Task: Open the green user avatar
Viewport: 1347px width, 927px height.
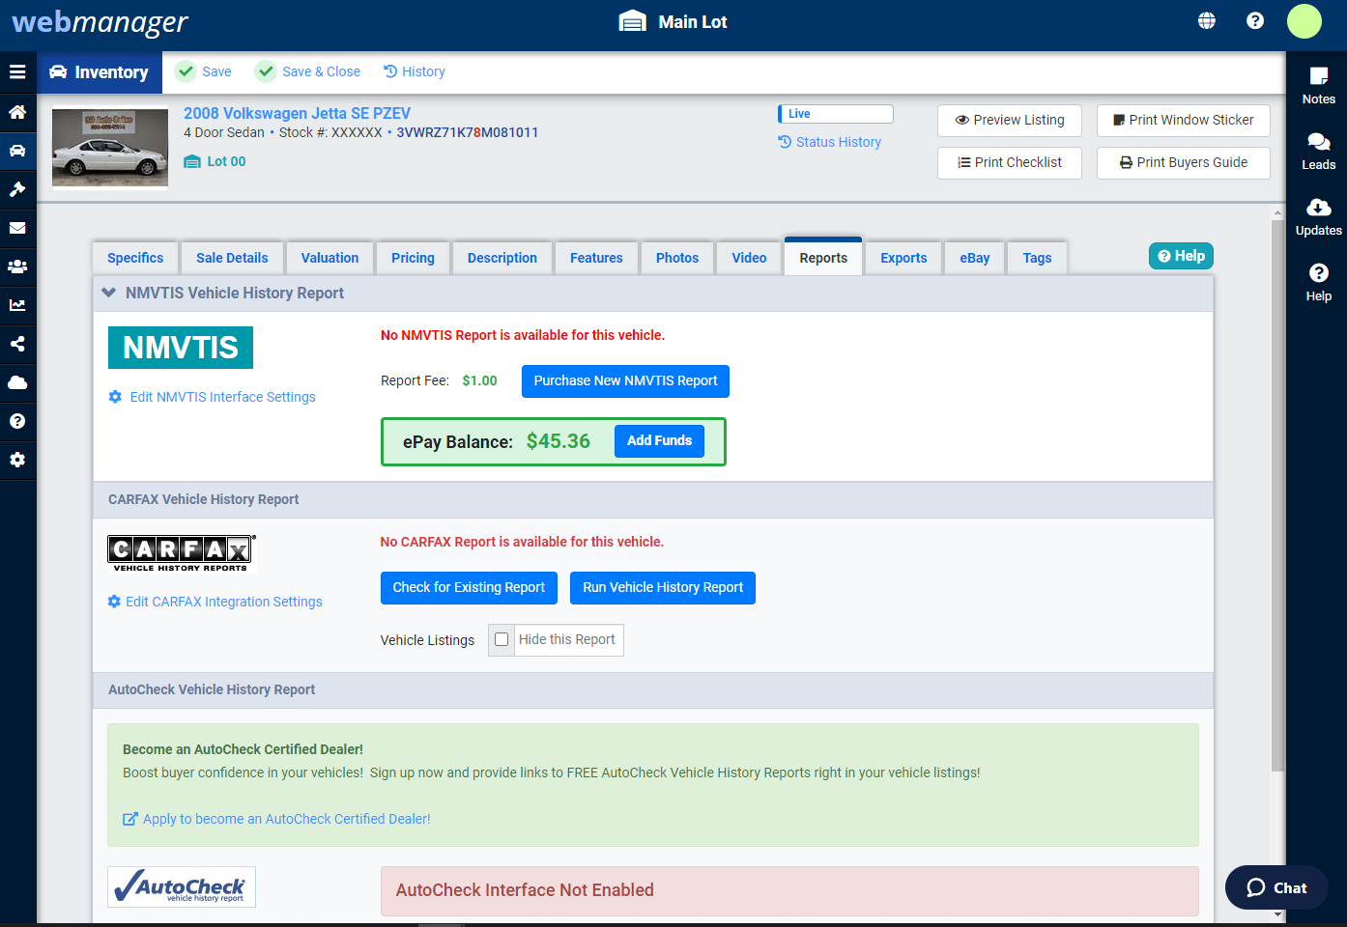Action: tap(1304, 21)
